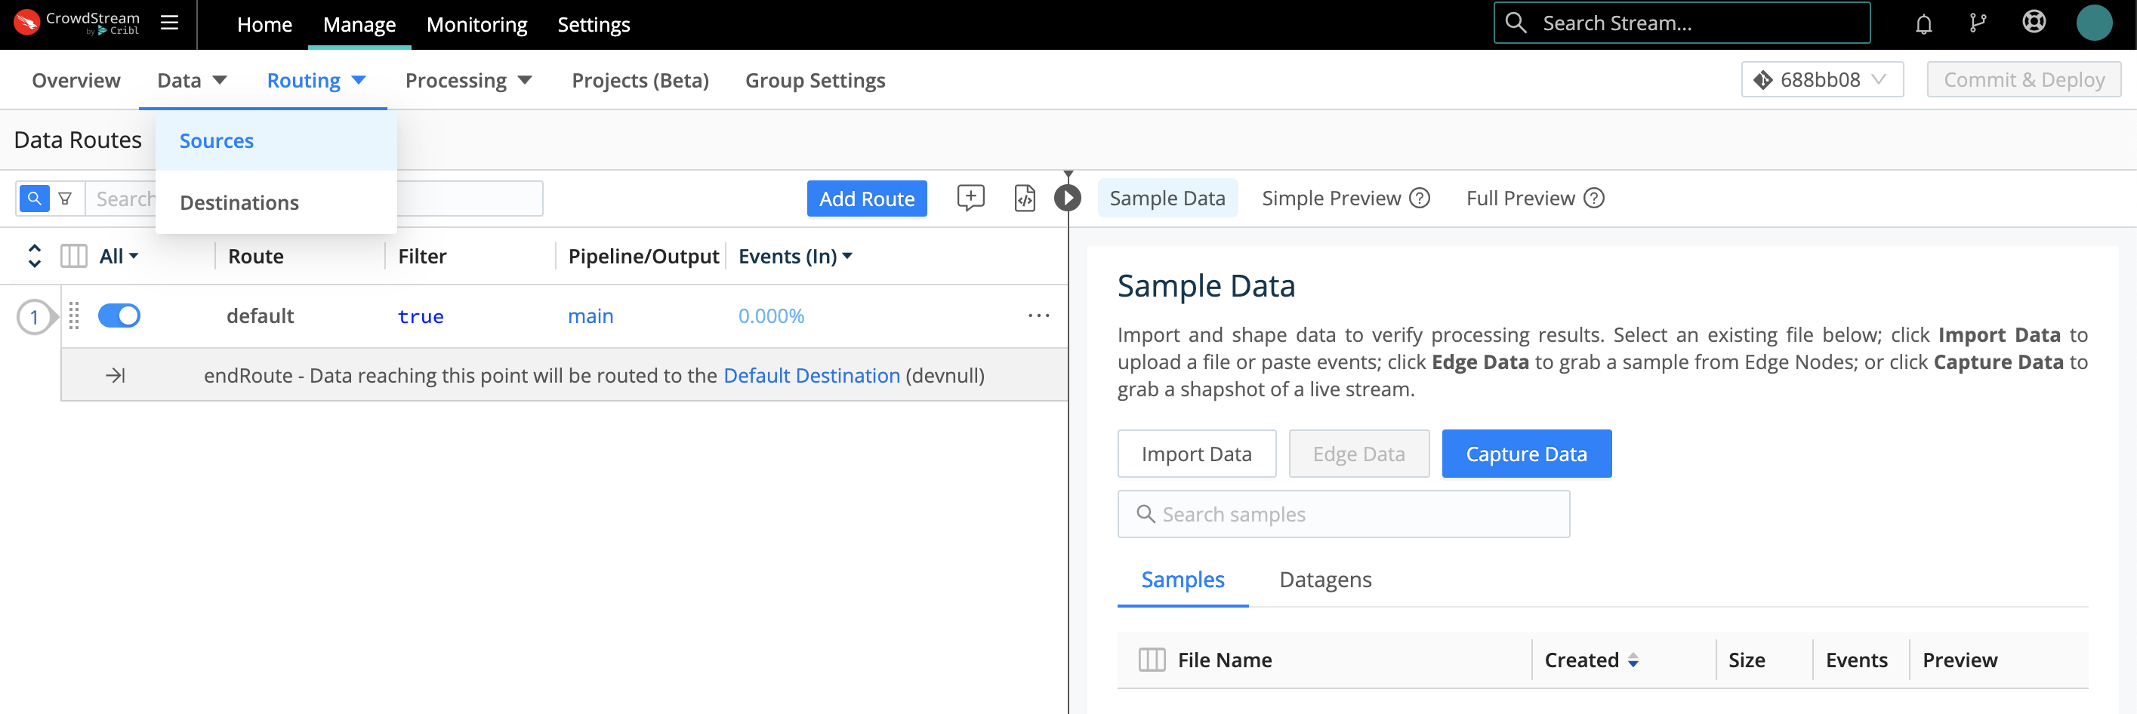Open the column selector icon above the route list
The width and height of the screenshot is (2137, 714).
[x=73, y=255]
